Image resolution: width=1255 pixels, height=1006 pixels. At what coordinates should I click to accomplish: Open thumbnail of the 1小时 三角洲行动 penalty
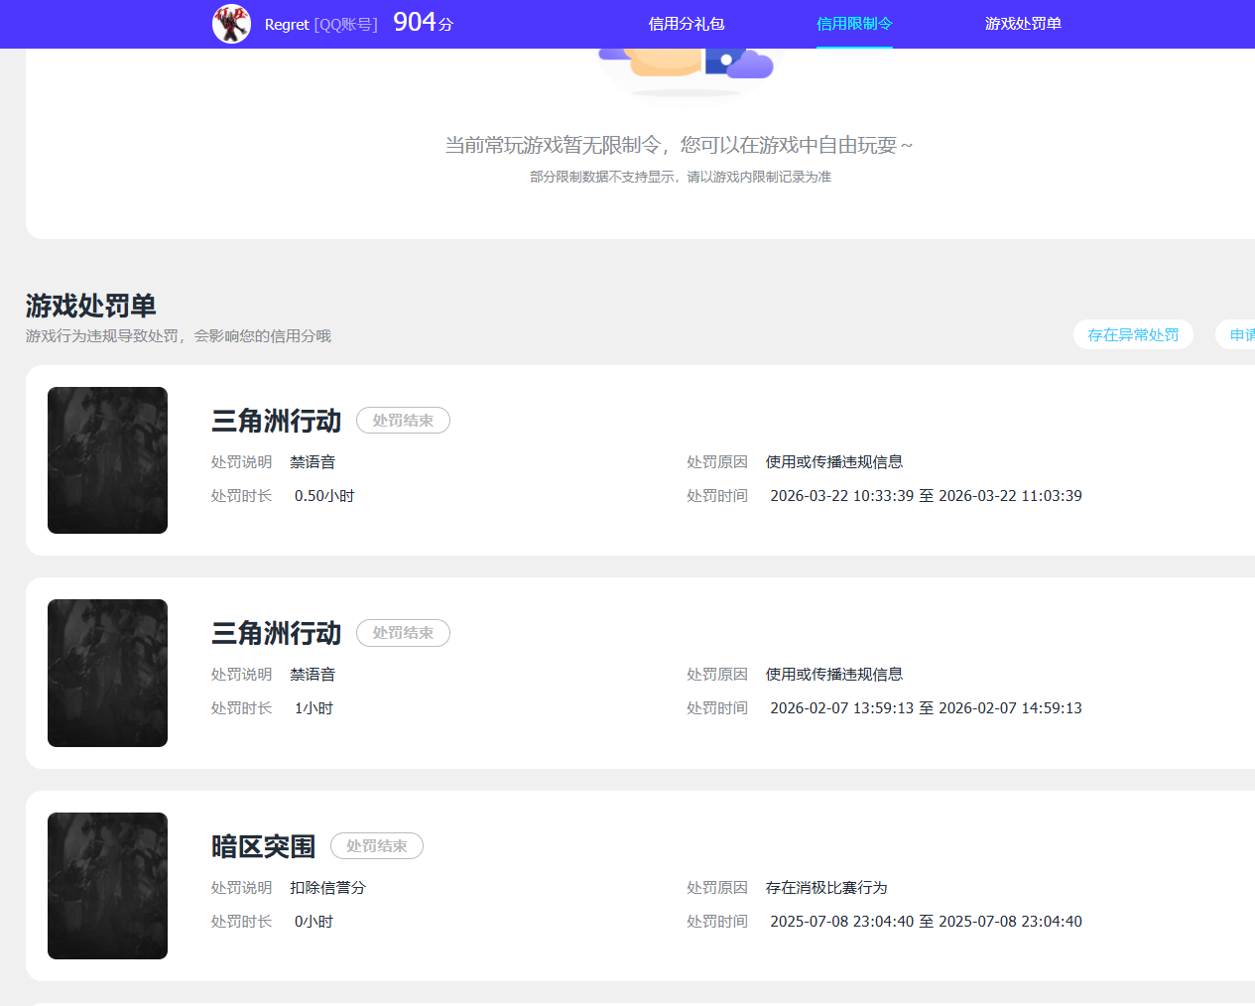coord(107,673)
